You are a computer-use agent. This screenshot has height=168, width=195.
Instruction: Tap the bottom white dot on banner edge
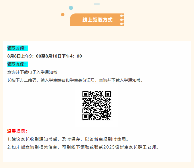122,24
